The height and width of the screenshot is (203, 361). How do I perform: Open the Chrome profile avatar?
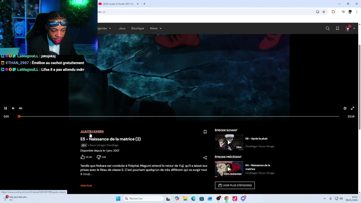350,12
